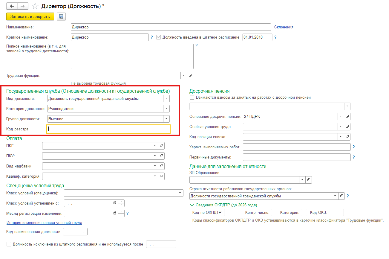The image size is (389, 259).
Task: Click the Код ОКЗ field
Action: tap(336, 213)
